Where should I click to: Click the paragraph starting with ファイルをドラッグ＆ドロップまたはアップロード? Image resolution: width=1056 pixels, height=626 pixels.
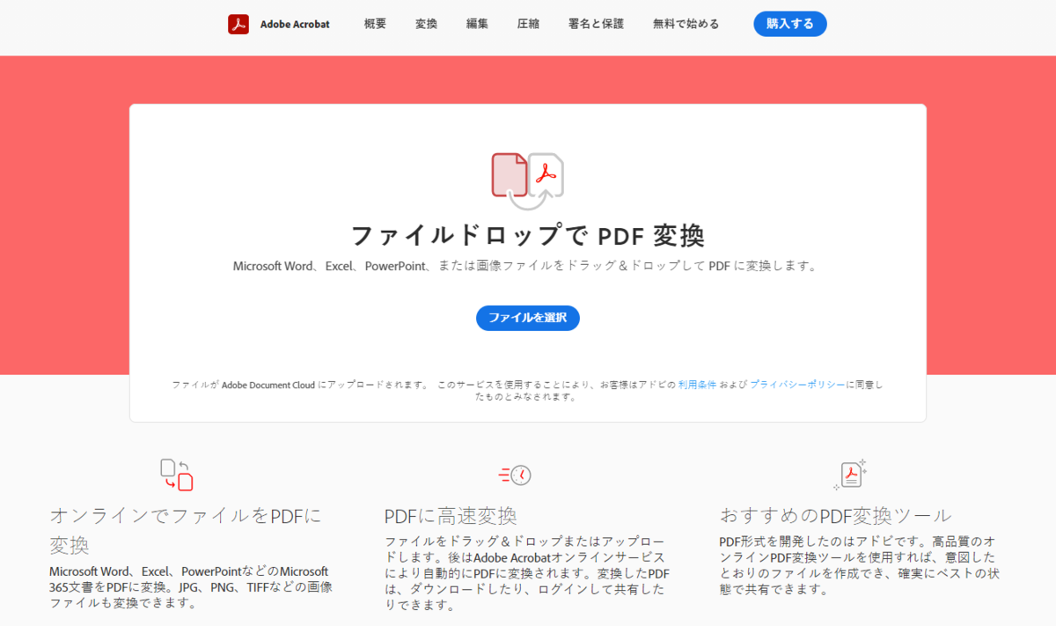[528, 573]
